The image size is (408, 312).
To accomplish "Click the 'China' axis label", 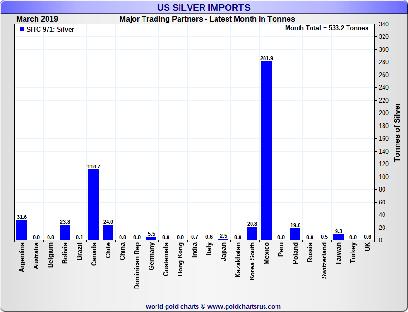I will (x=122, y=251).
